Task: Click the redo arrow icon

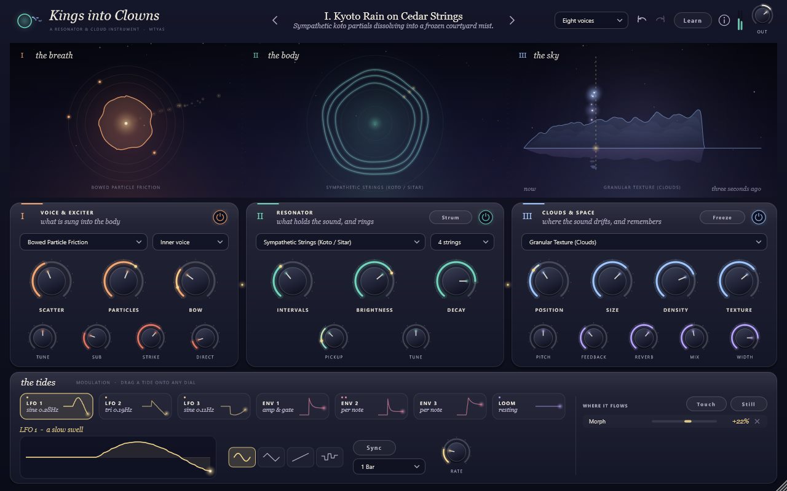Action: click(x=660, y=20)
